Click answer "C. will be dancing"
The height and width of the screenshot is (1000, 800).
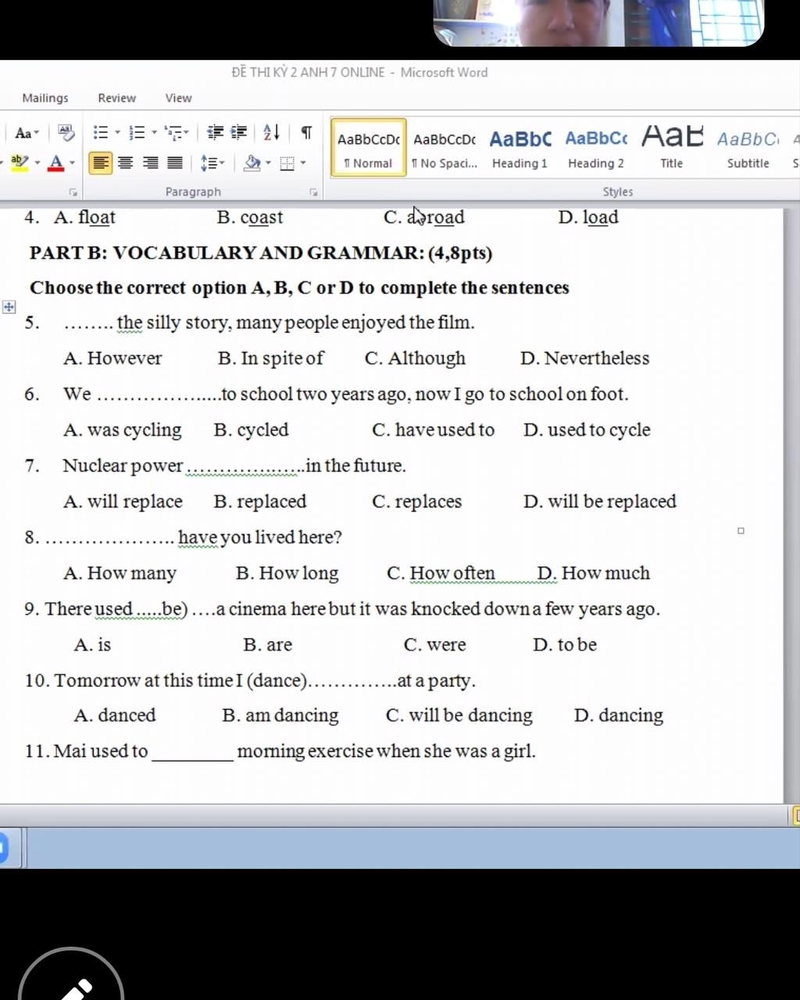coord(459,716)
